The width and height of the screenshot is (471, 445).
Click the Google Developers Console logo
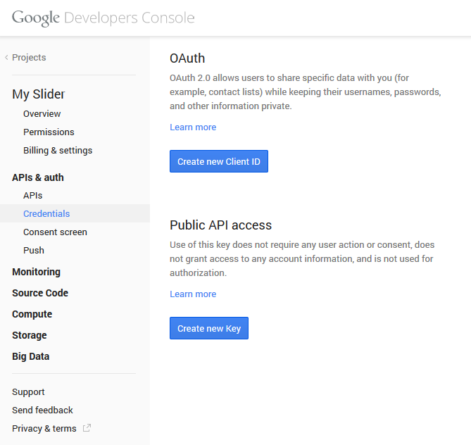click(103, 18)
